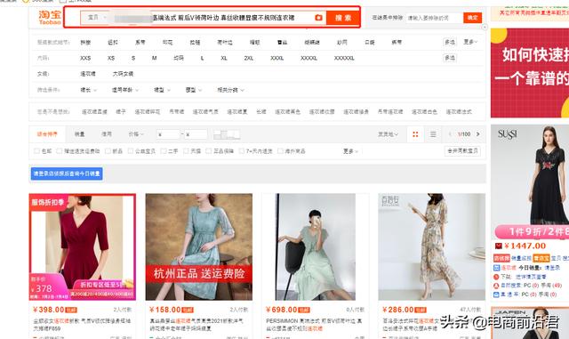The height and width of the screenshot is (339, 569).
Task: Click the camera image-search icon
Action: click(318, 18)
